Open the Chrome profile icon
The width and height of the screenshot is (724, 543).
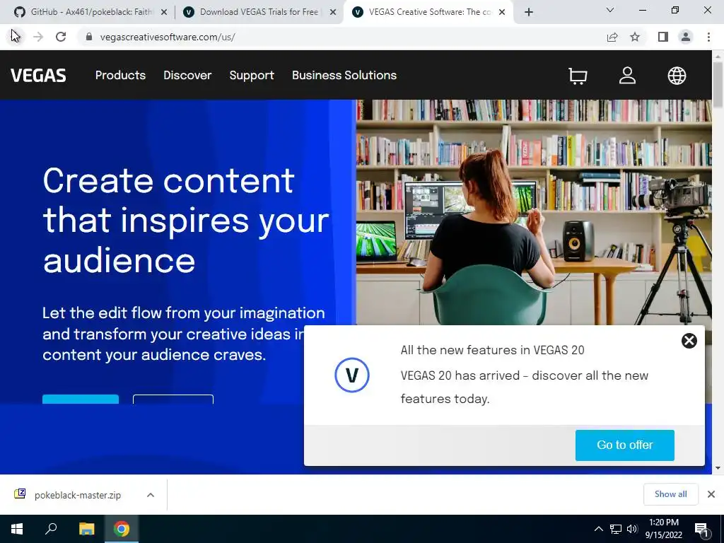[686, 37]
